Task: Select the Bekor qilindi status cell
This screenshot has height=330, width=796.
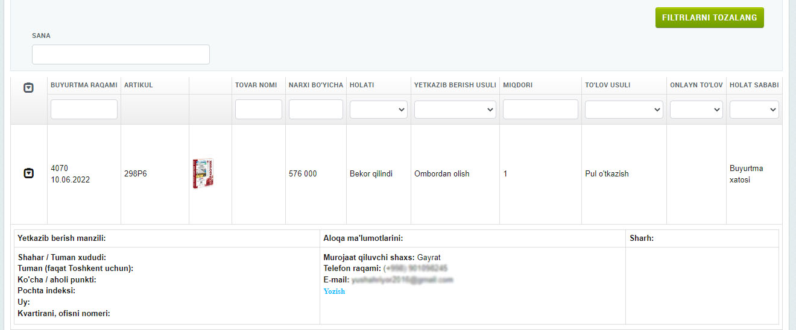Action: tap(371, 174)
